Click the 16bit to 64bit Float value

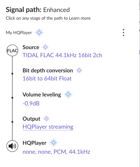pos(47,78)
